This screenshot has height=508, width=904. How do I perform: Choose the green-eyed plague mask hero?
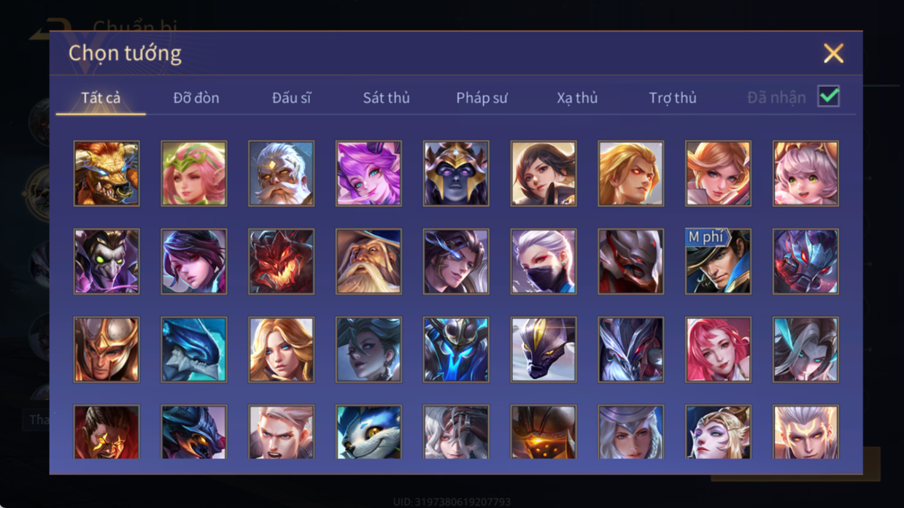pos(107,261)
